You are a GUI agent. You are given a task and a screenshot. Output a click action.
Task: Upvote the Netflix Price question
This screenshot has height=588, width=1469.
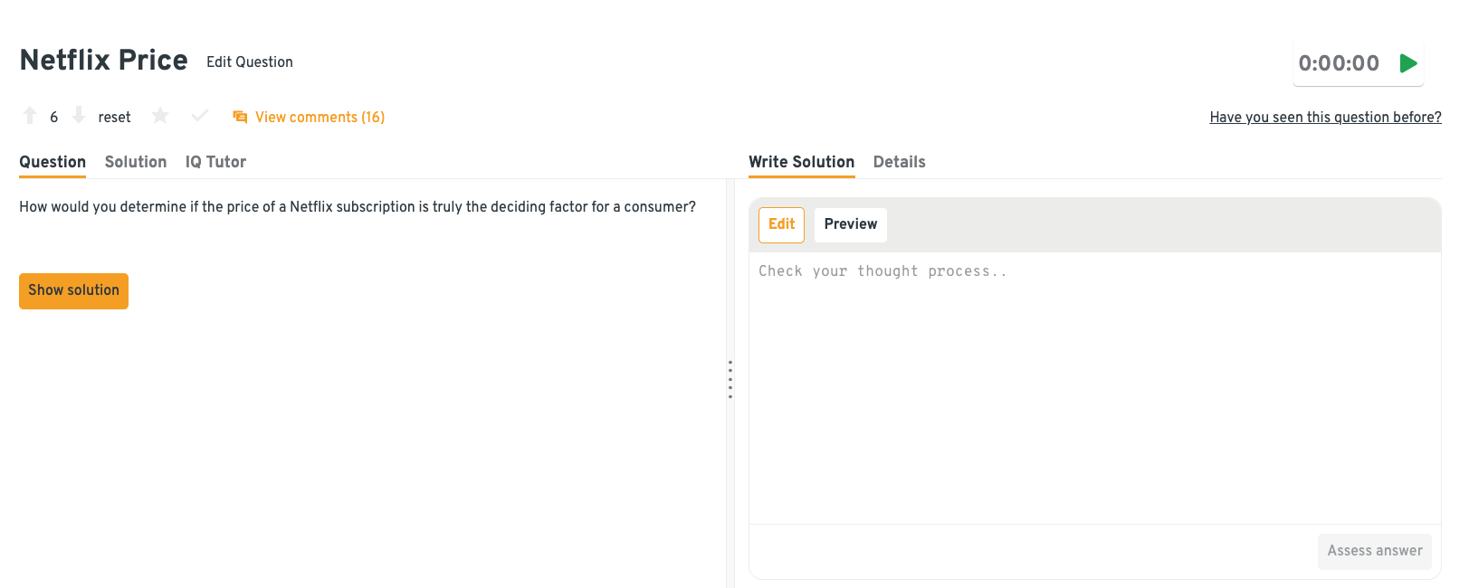[30, 116]
